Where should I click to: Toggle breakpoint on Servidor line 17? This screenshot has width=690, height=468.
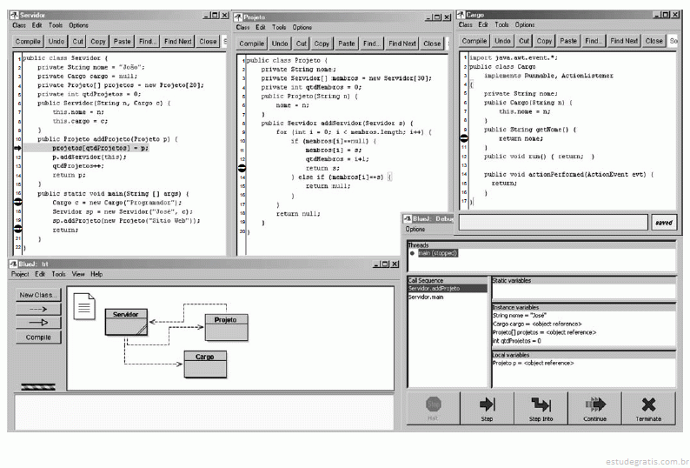[17, 202]
